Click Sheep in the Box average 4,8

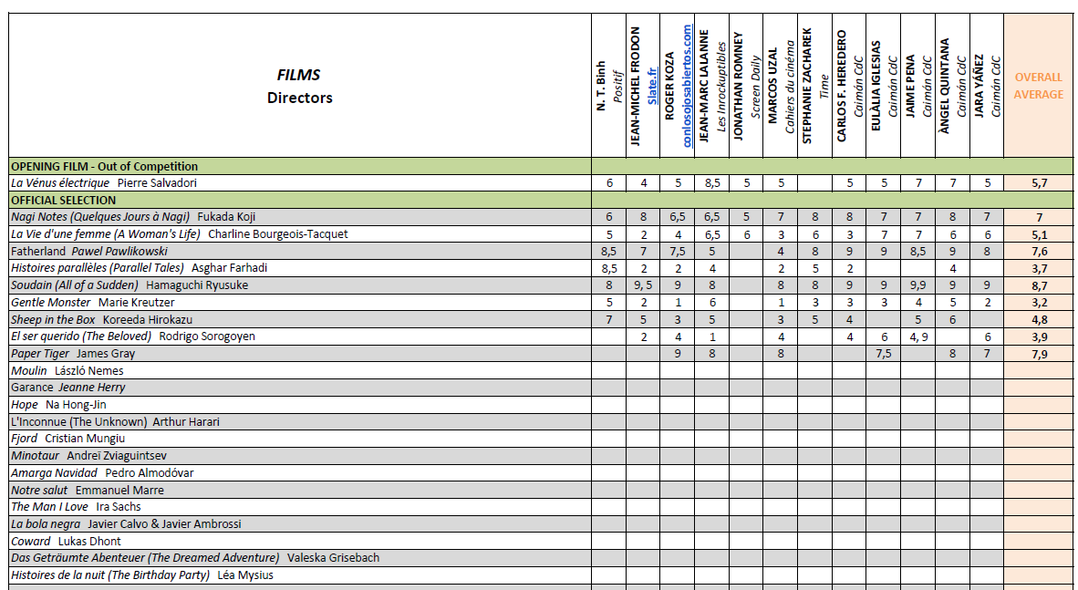coord(1038,319)
